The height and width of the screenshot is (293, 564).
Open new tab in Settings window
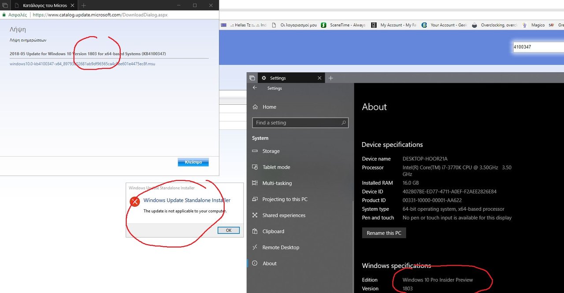pyautogui.click(x=331, y=78)
